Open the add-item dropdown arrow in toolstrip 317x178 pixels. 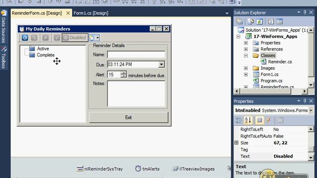(98, 38)
